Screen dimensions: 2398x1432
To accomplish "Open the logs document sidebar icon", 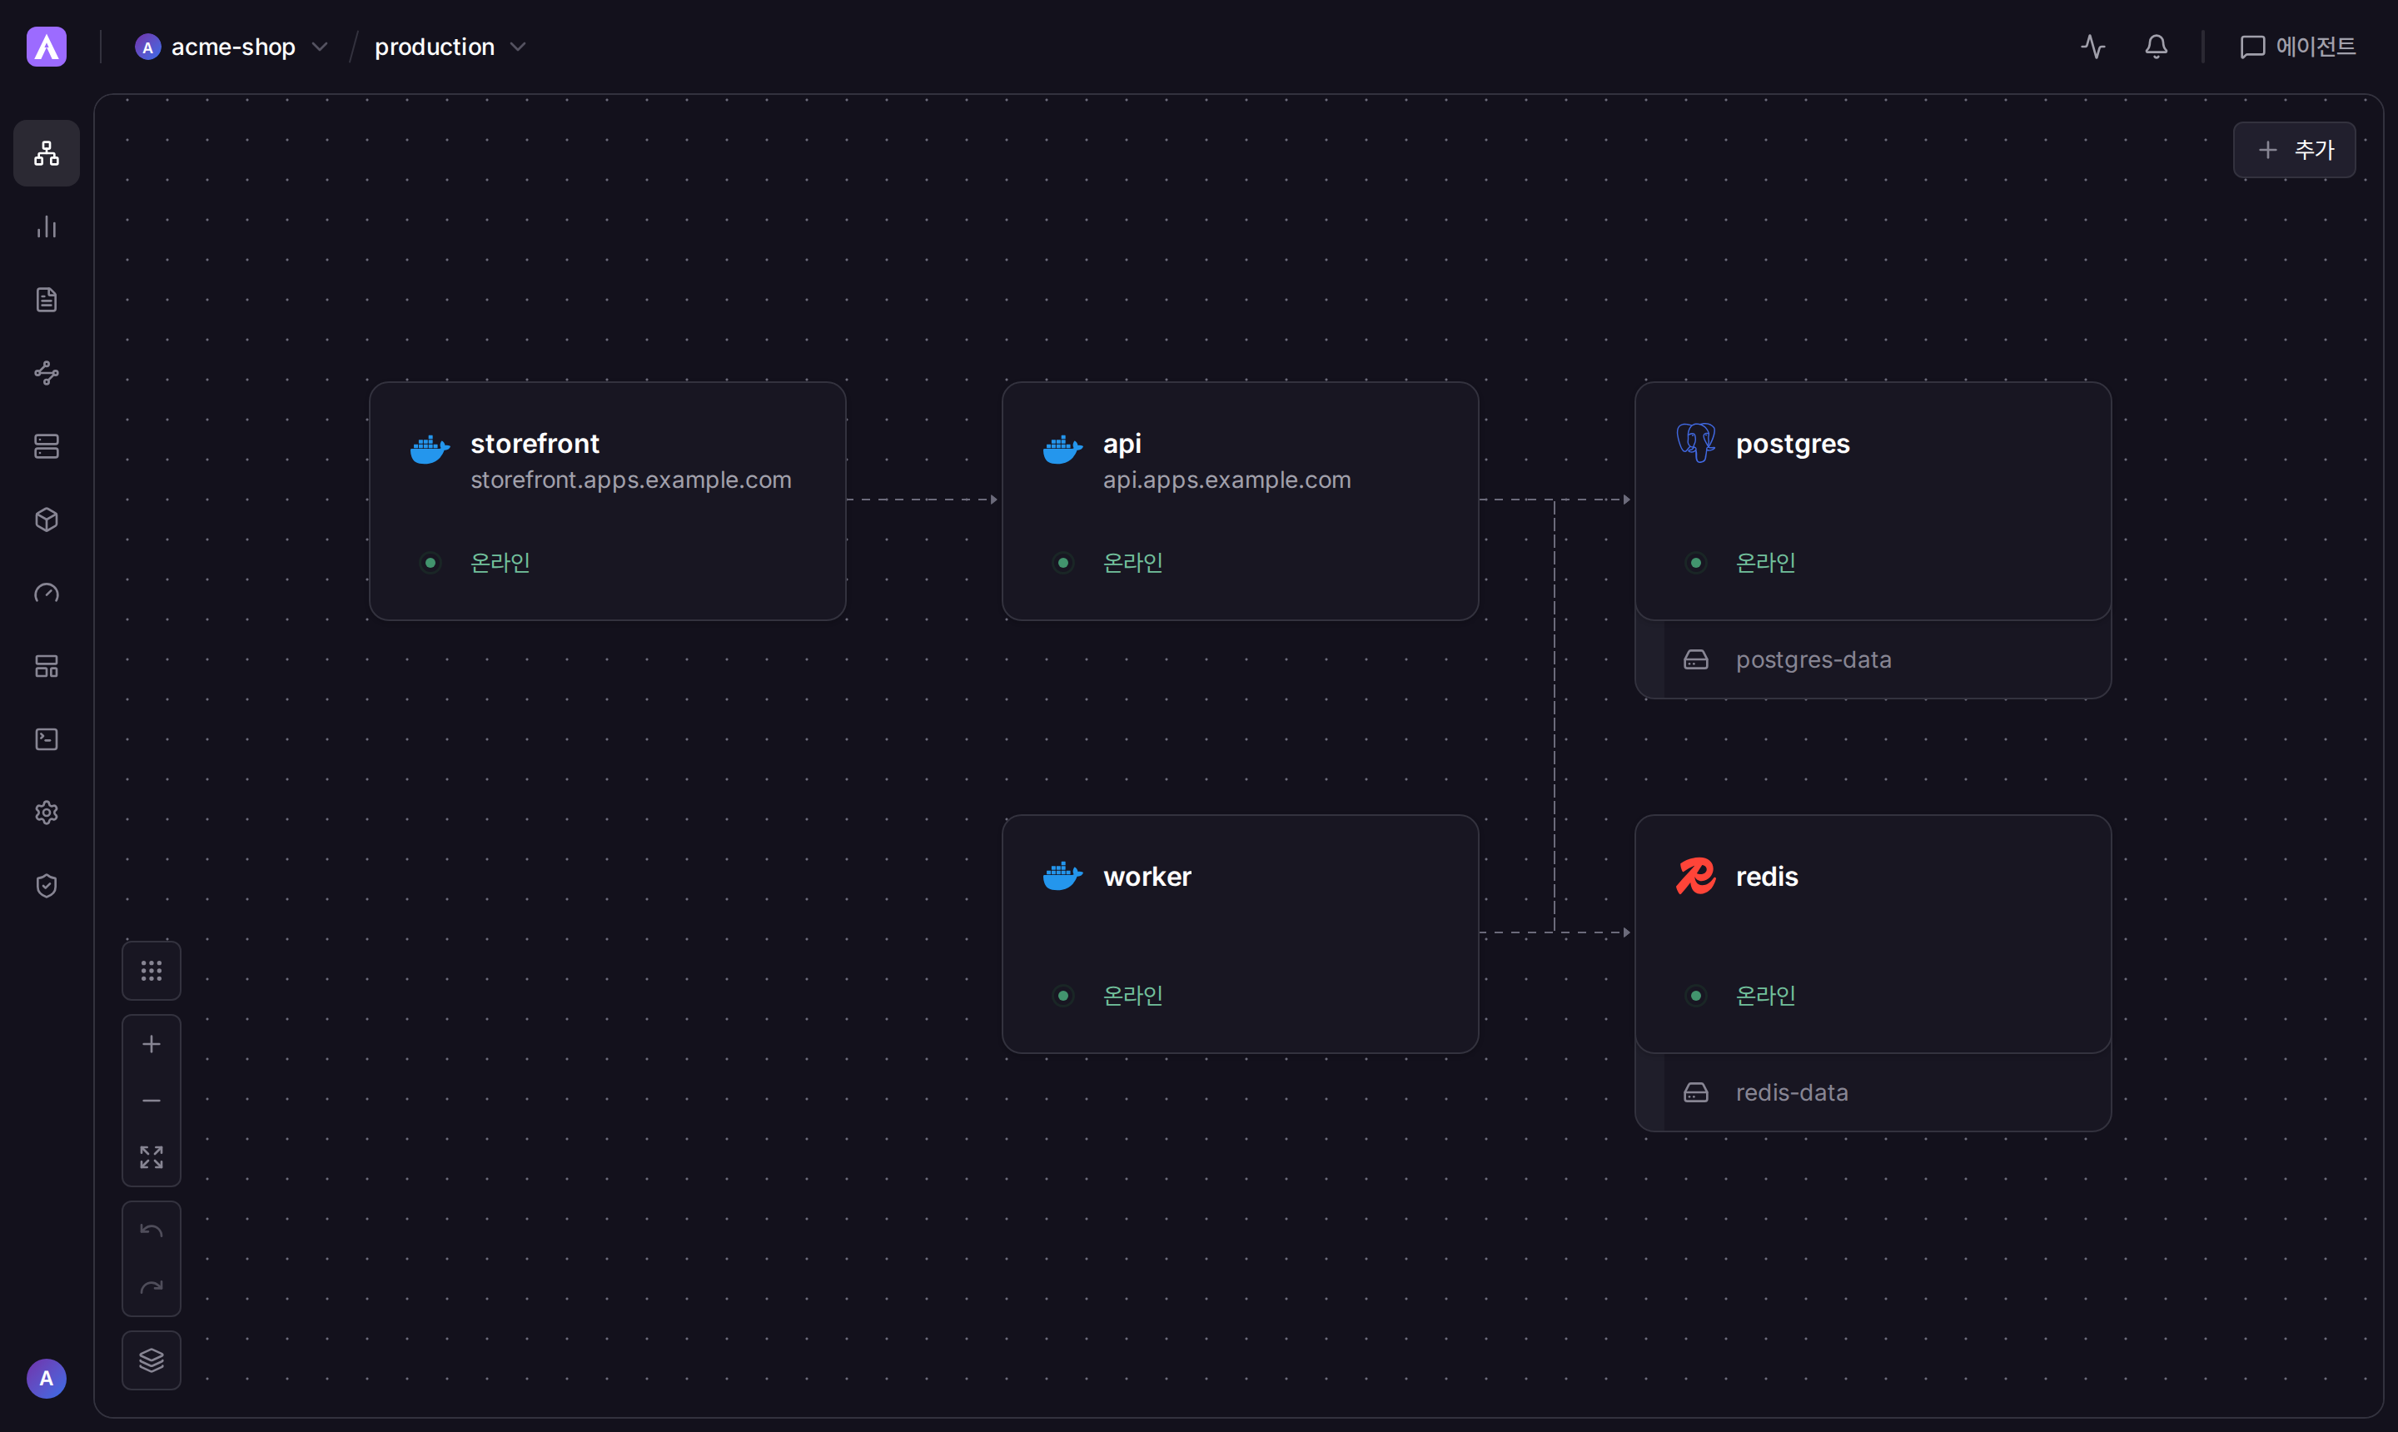I will [47, 300].
